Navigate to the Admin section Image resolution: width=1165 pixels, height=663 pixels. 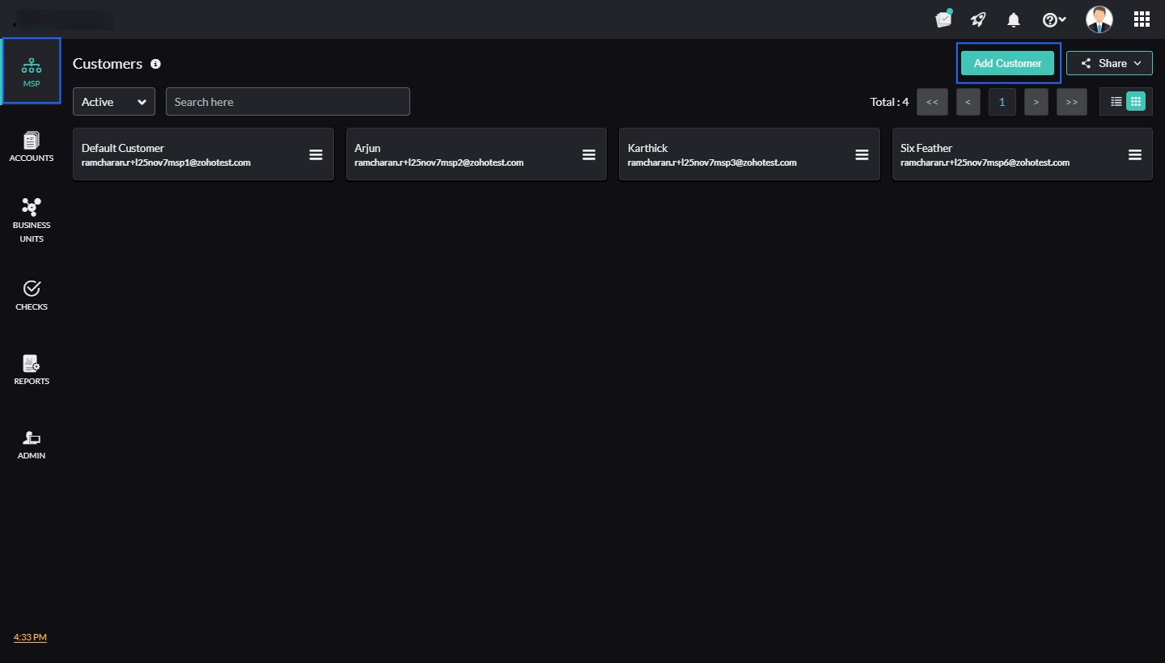point(31,443)
